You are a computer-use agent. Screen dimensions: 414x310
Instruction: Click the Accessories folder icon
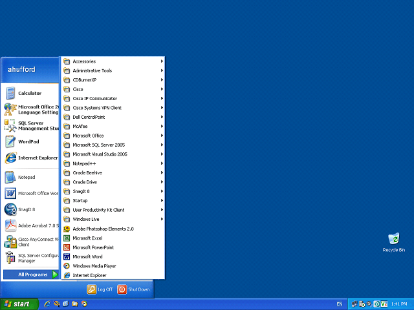coord(67,61)
